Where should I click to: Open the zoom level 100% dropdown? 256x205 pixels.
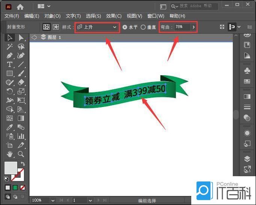coord(53,200)
